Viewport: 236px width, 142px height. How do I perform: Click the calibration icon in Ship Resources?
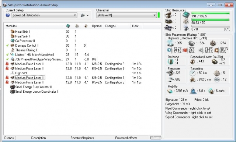tap(168, 28)
